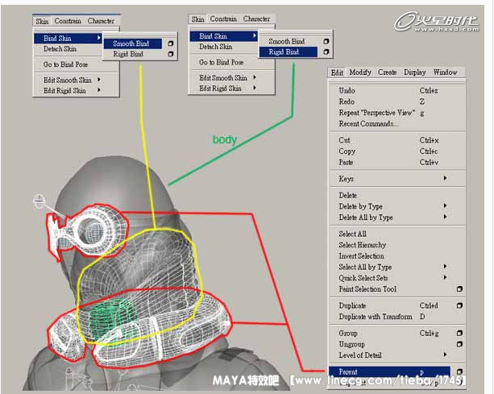Open the highlighted Parent item's options box
The height and width of the screenshot is (394, 494).
coord(459,372)
